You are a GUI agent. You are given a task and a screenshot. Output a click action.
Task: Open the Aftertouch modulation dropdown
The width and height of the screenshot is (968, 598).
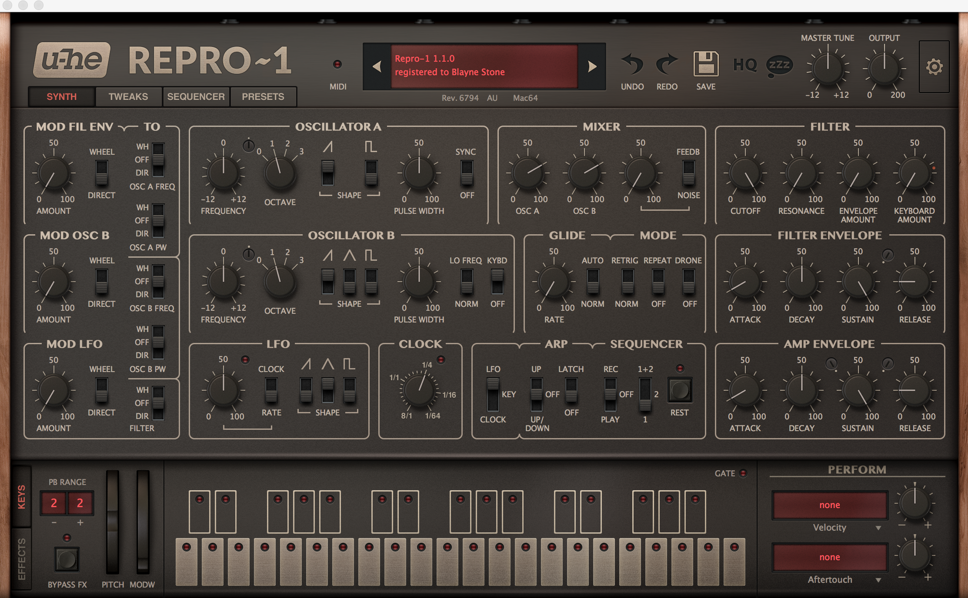click(830, 580)
